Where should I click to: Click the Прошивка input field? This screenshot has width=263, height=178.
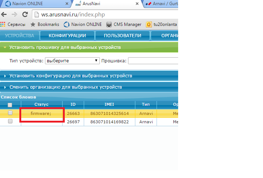pos(153,61)
